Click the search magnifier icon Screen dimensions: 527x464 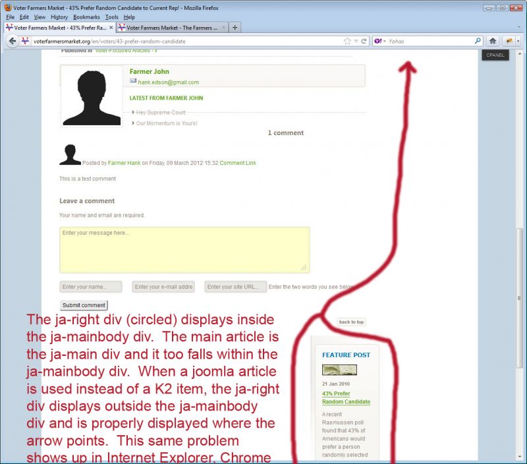tap(477, 41)
